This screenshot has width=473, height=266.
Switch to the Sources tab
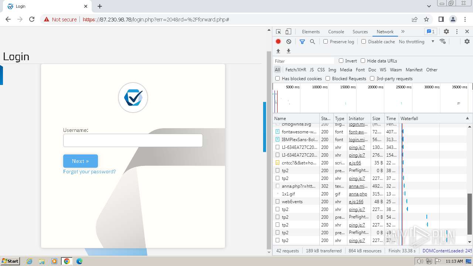[360, 32]
